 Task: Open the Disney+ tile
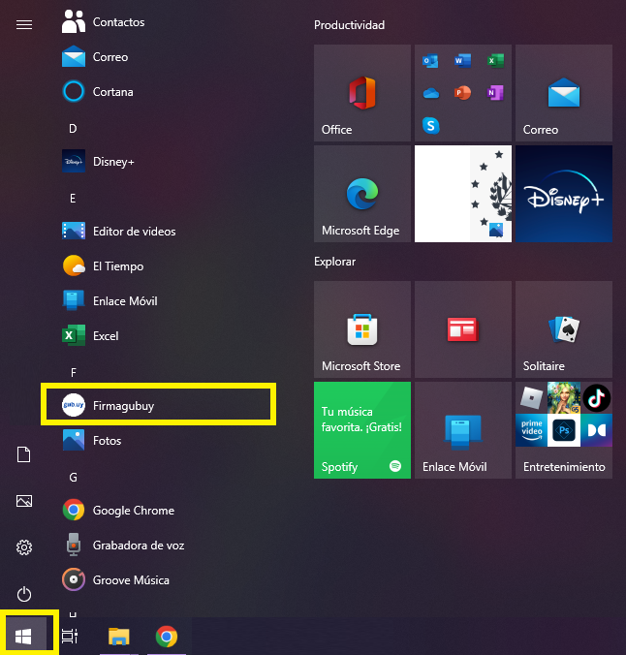[x=564, y=194]
